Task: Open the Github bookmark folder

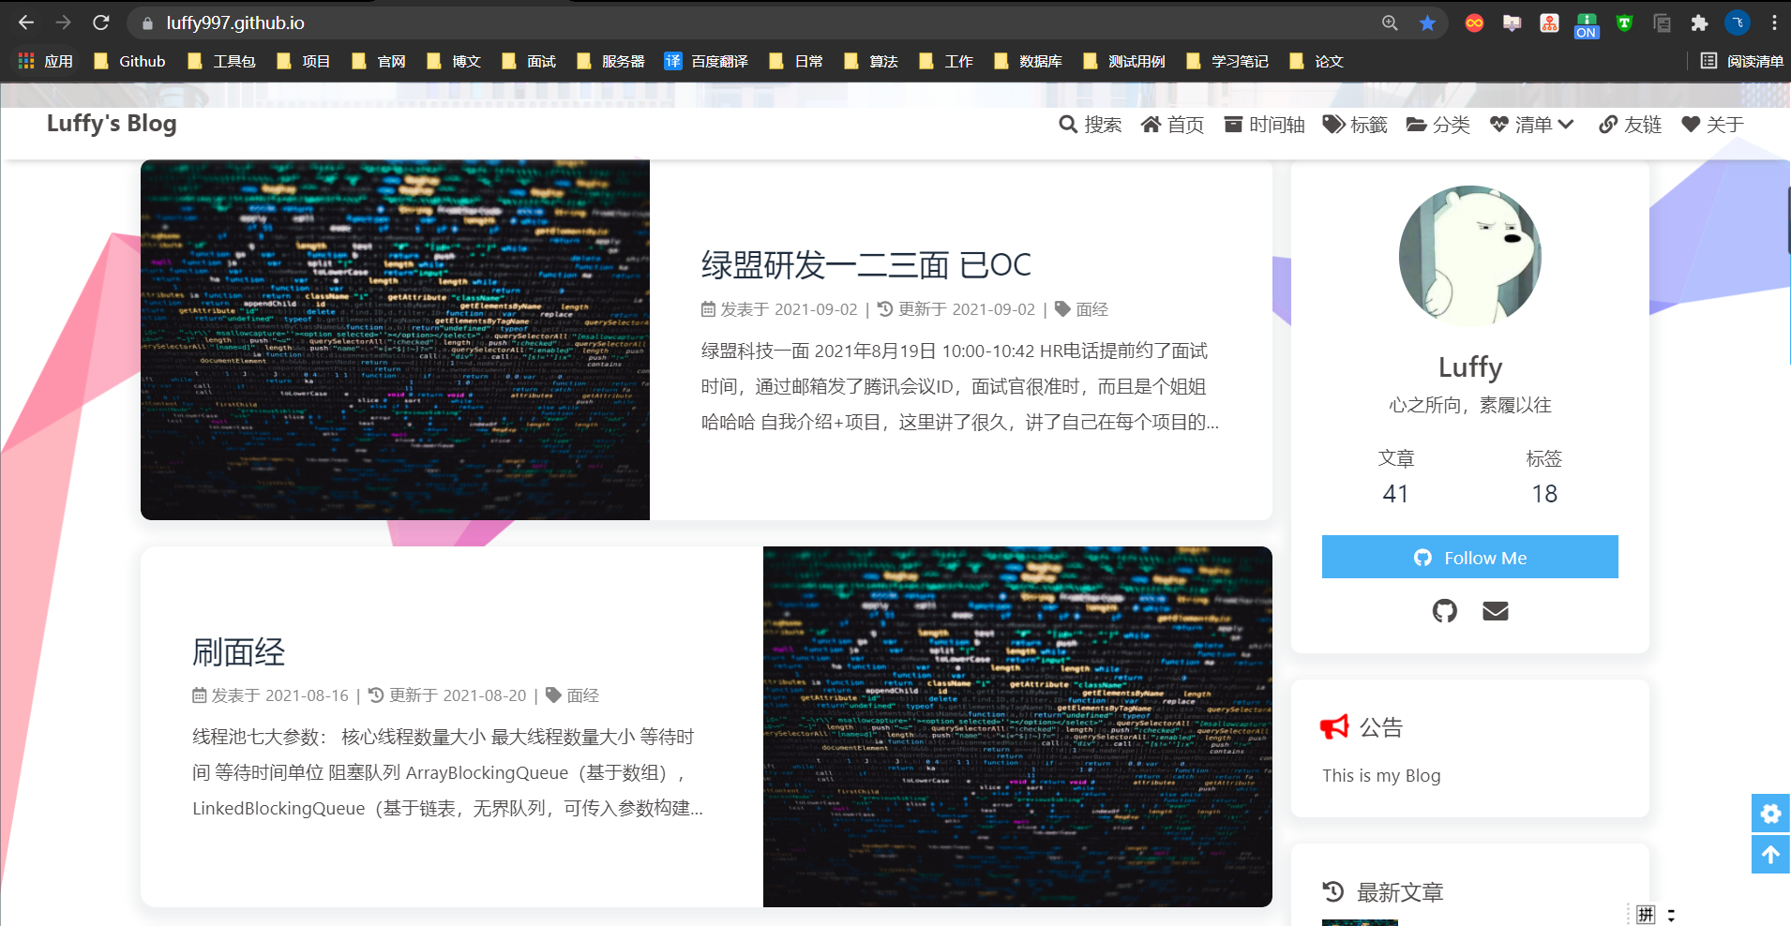Action: [130, 61]
